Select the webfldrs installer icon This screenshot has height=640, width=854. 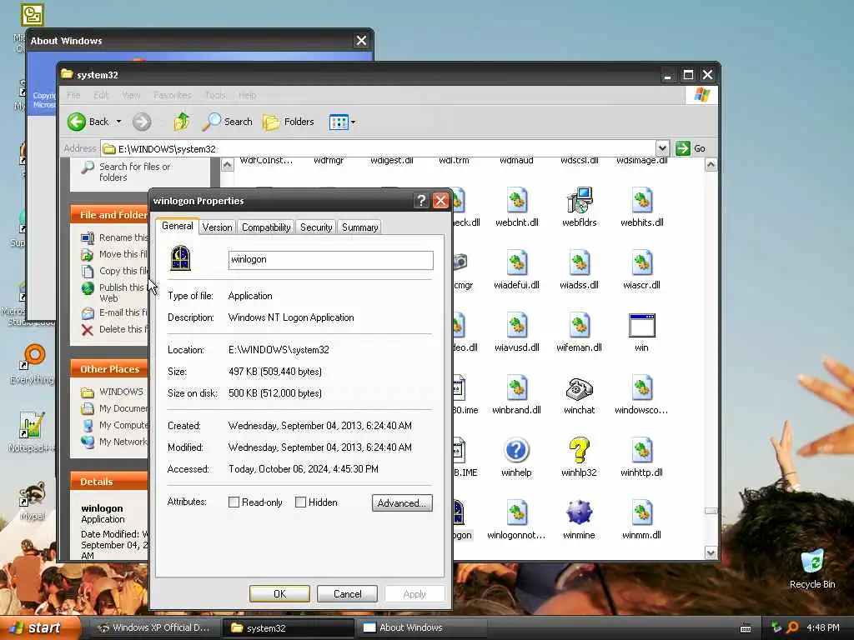coord(579,200)
